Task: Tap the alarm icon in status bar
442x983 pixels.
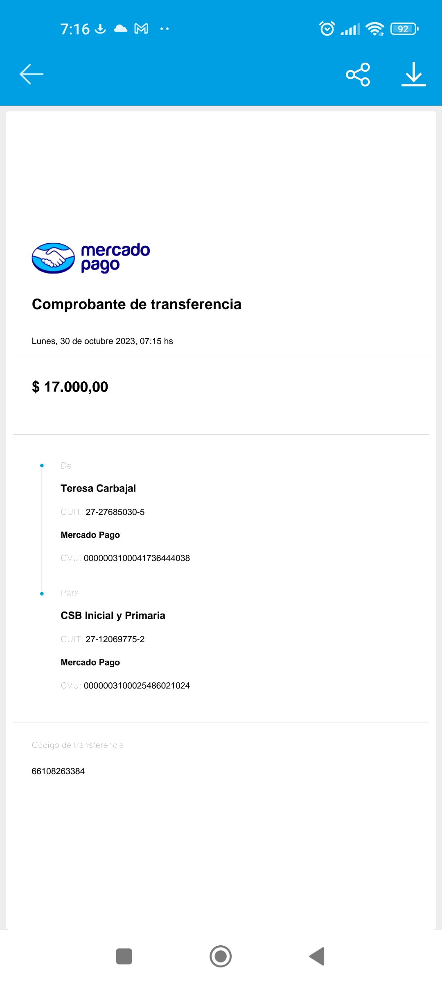Action: 327,29
